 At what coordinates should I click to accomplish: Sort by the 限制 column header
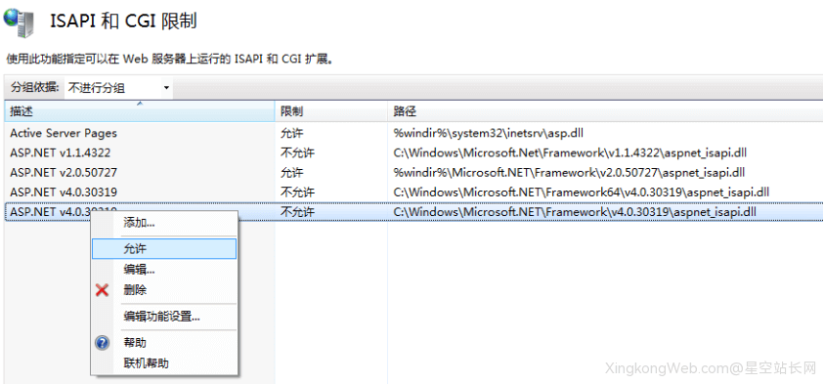pyautogui.click(x=330, y=111)
